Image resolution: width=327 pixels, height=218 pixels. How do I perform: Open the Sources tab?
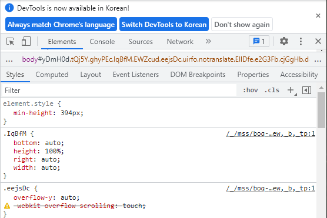(x=141, y=42)
